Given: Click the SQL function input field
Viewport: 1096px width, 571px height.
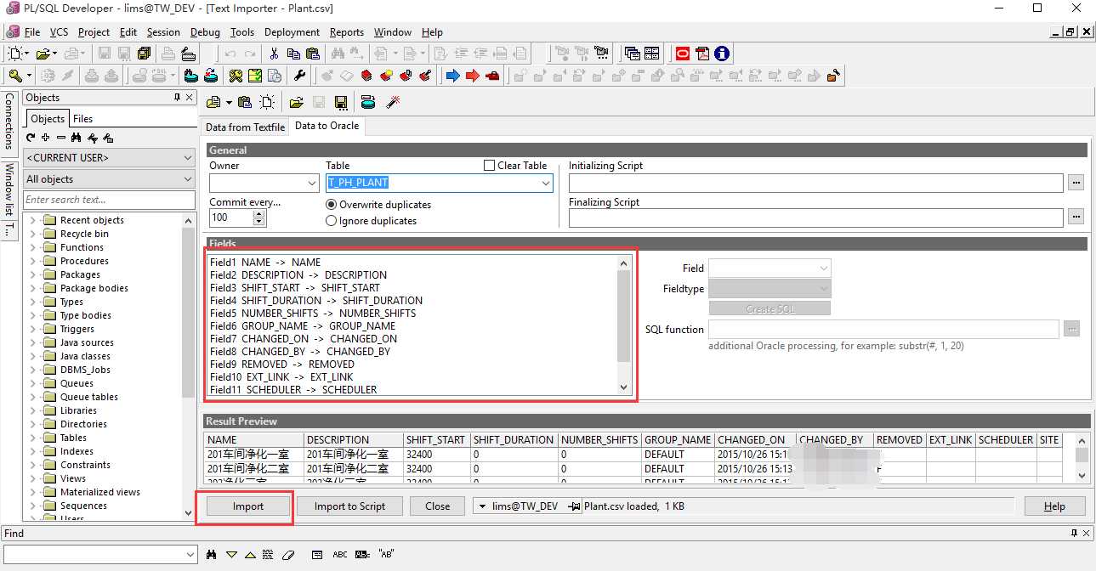Looking at the screenshot, I should [x=883, y=329].
